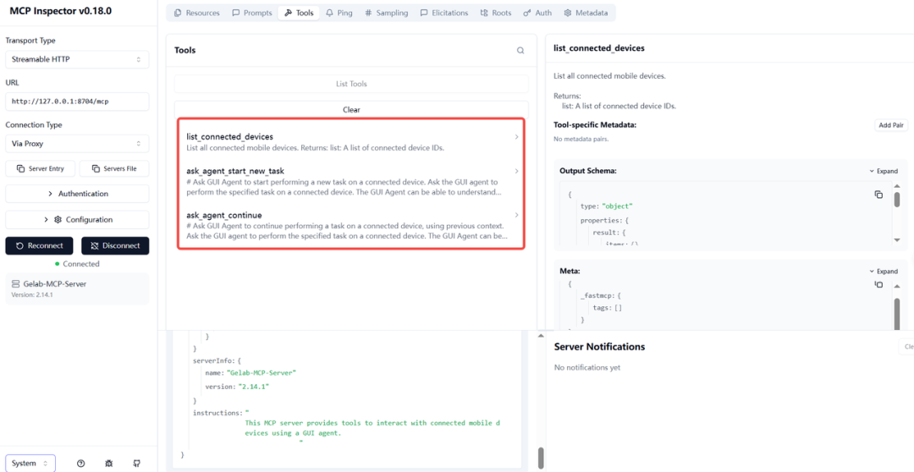Viewport: 914px width, 472px height.
Task: Open the Connection Type dropdown
Action: (x=77, y=143)
